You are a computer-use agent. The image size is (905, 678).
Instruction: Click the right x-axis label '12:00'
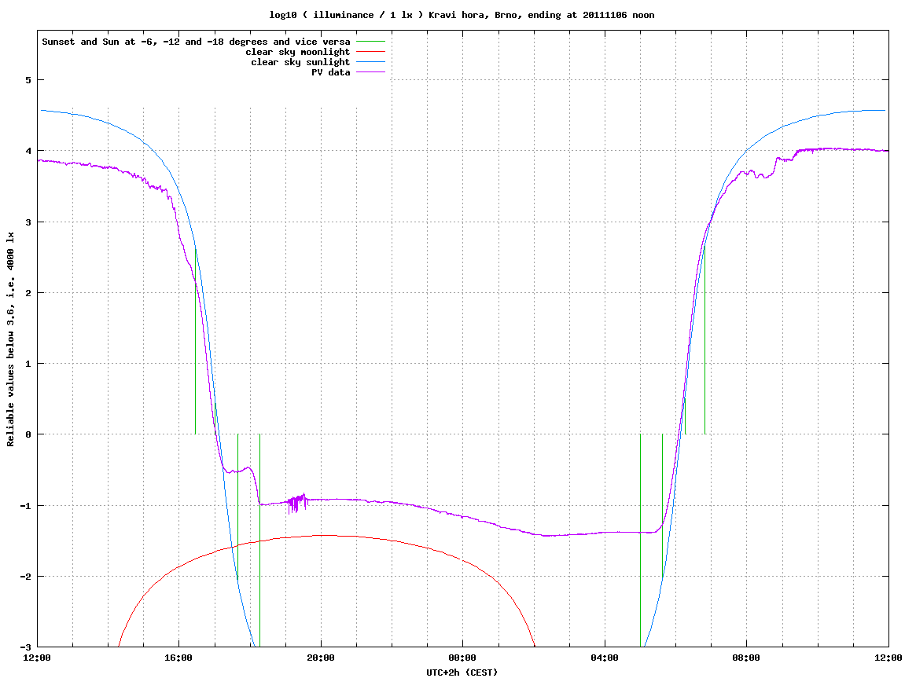tap(888, 658)
